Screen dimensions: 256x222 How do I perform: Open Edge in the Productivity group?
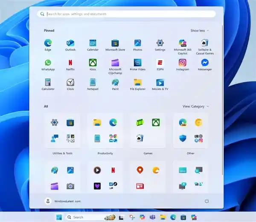[x=113, y=122]
